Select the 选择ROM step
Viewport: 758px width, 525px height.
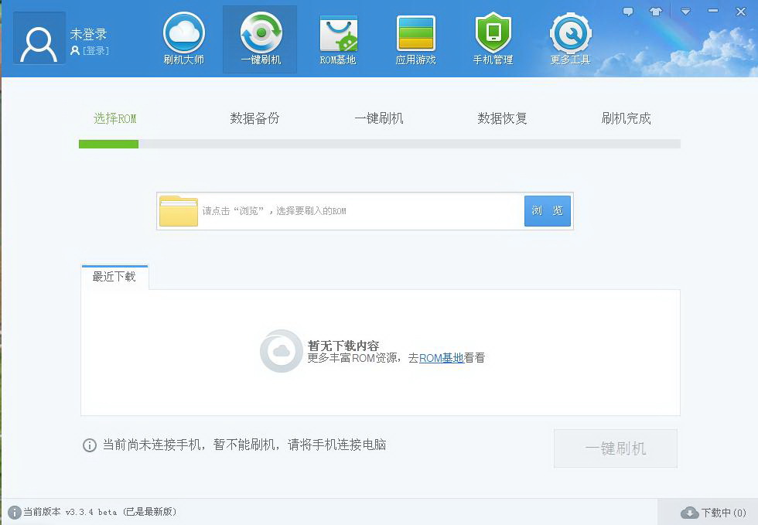115,118
